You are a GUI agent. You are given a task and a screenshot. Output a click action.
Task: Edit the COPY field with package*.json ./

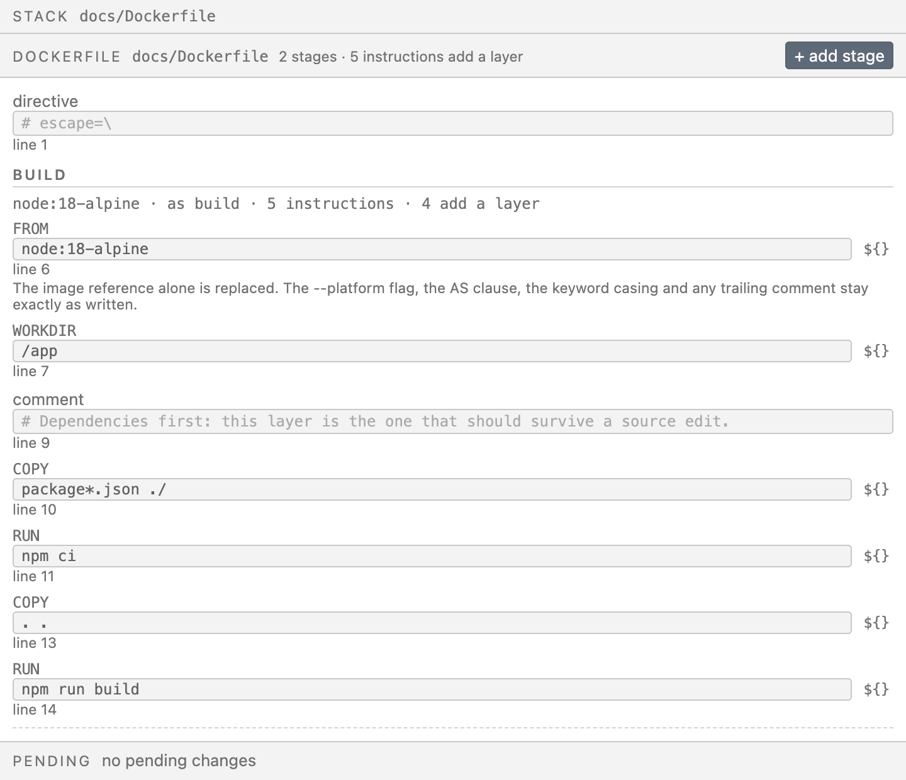click(x=432, y=489)
